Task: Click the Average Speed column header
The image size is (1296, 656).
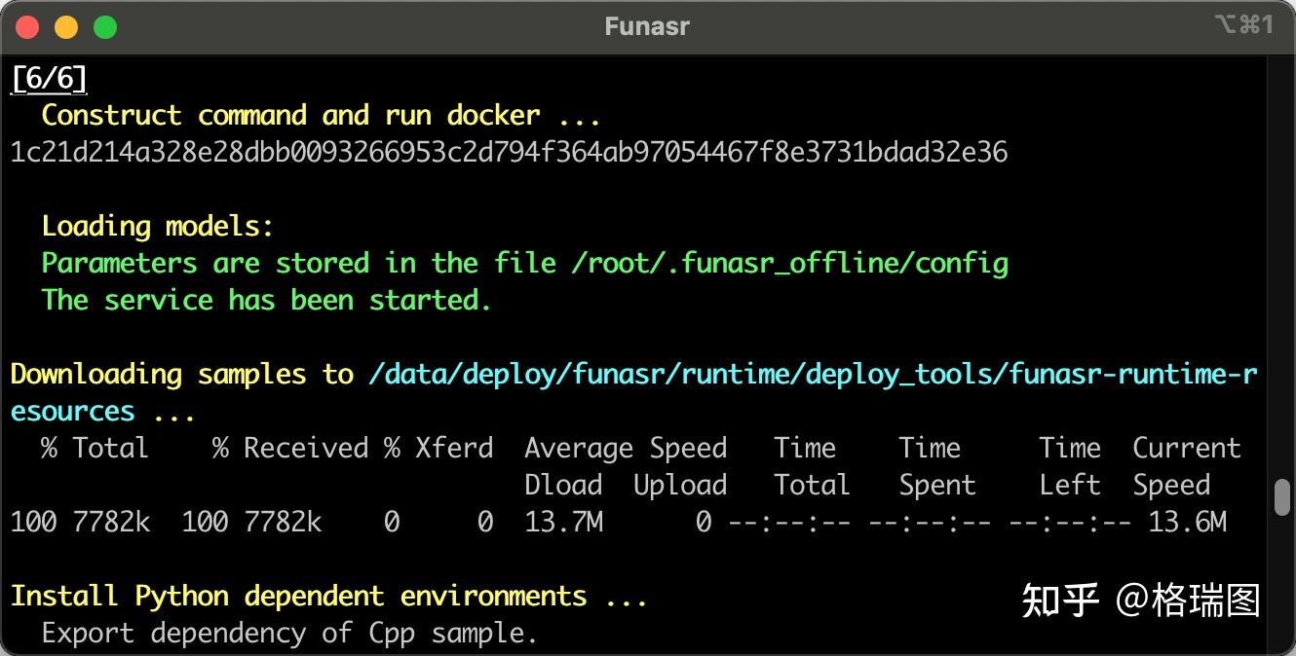Action: pyautogui.click(x=626, y=448)
